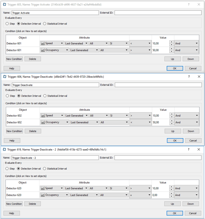Click OK in Trigger Deactivate - 2 window
Viewport: 205px width, 219px height.
pyautogui.click(x=175, y=213)
